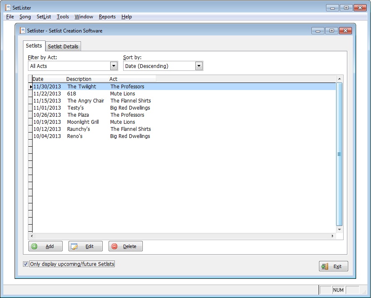Switch to the Setlist Details tab
Viewport: 372px width, 298px height.
click(x=63, y=46)
